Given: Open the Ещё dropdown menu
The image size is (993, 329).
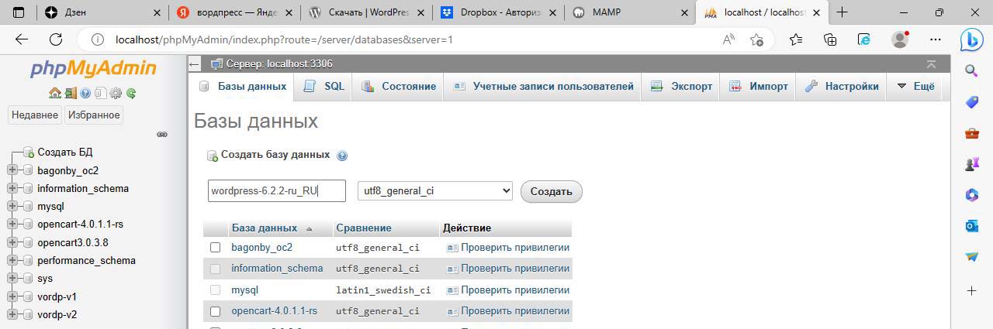Looking at the screenshot, I should pyautogui.click(x=916, y=87).
